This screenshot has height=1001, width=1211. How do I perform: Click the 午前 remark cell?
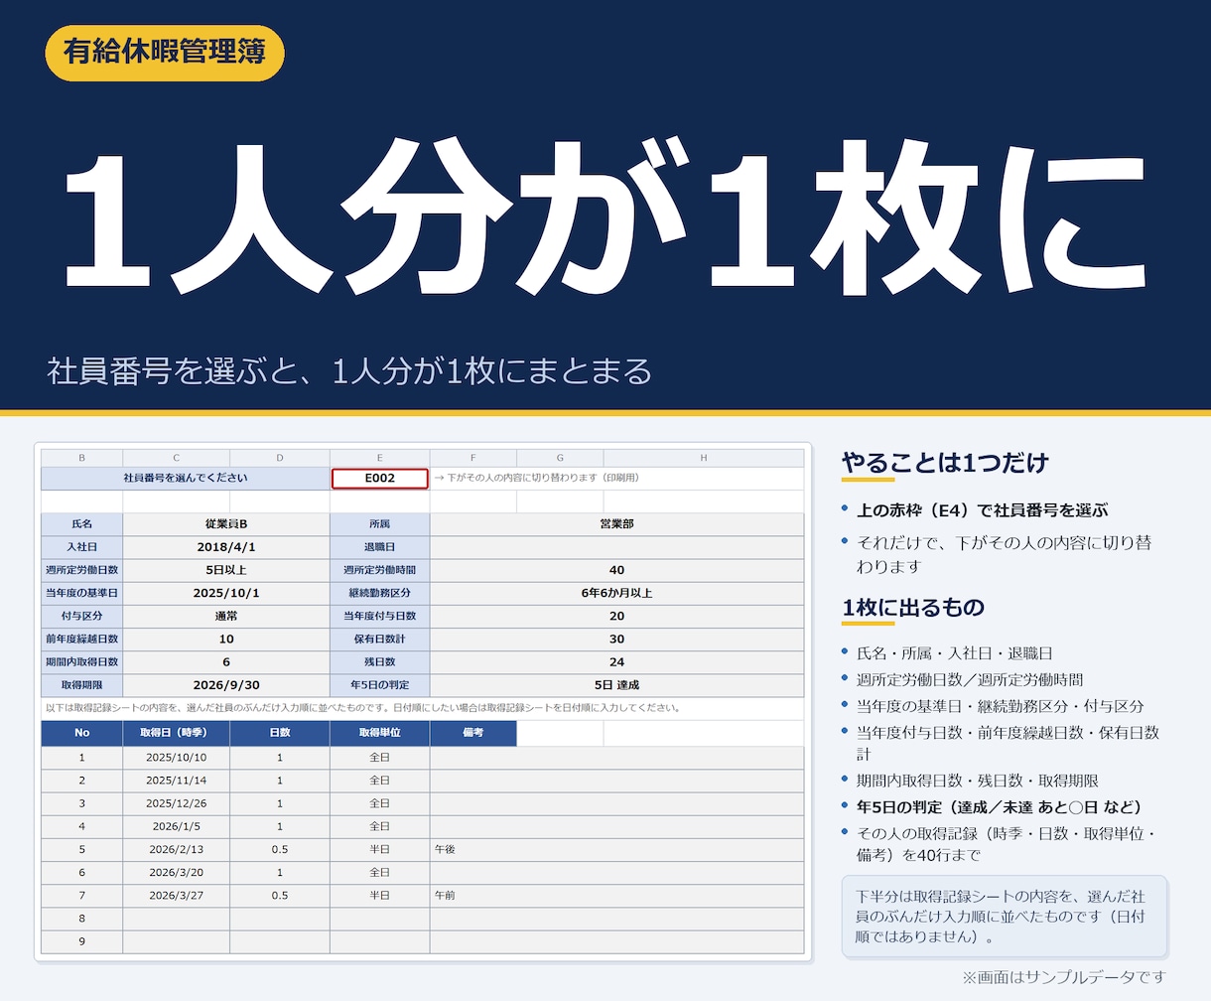(616, 895)
